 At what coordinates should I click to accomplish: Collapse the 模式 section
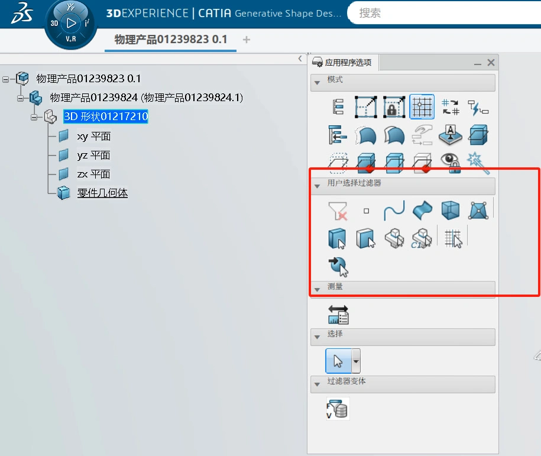tap(317, 83)
